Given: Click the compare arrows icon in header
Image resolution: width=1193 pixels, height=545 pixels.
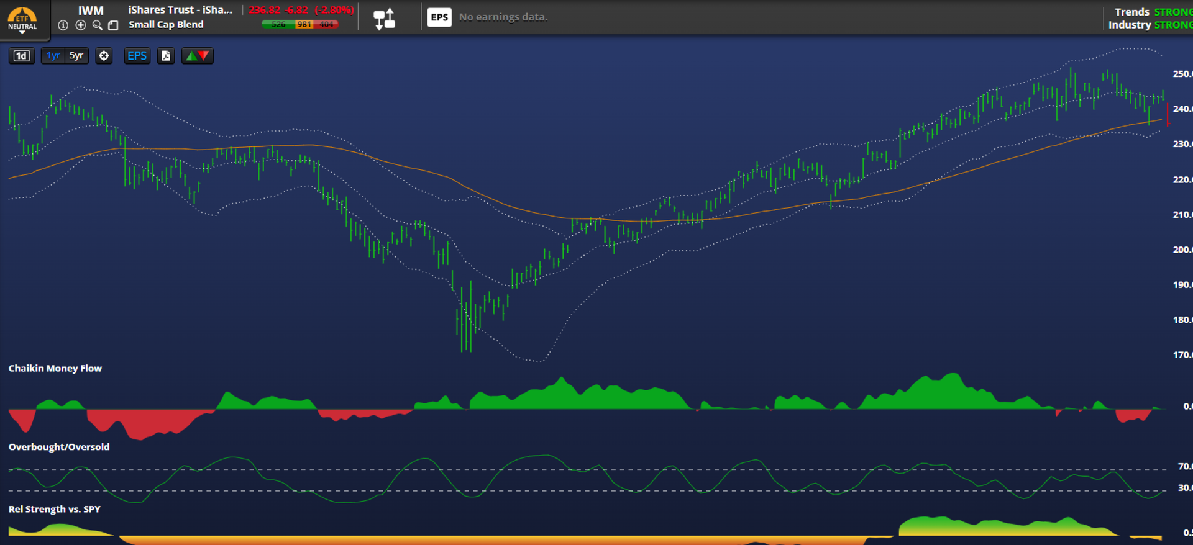Looking at the screenshot, I should coord(384,18).
